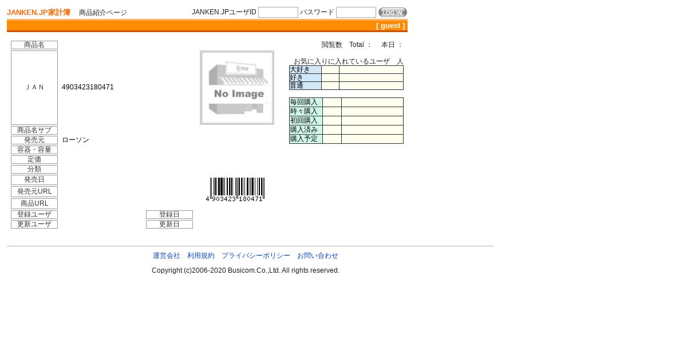Viewport: 687px width, 361px height.
Task: Click the LOG IN button
Action: click(393, 13)
